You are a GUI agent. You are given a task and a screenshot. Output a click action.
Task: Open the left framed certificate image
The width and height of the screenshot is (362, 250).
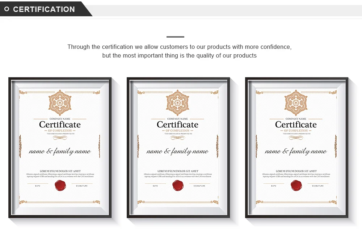point(60,148)
